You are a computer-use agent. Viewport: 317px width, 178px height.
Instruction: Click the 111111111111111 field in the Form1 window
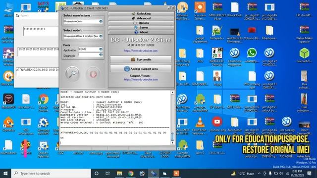point(41,31)
